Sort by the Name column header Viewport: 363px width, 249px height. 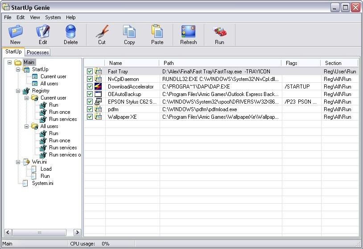[132, 63]
